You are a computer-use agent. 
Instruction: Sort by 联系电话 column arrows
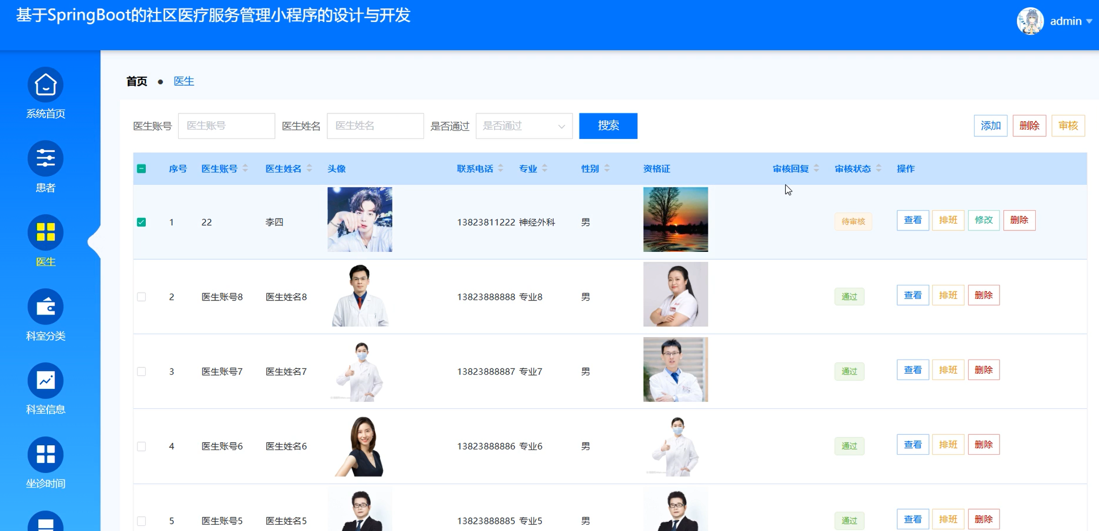pos(500,168)
